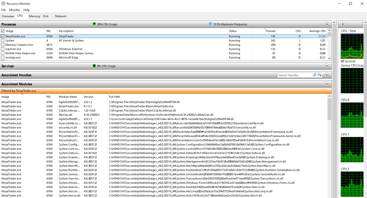
Task: Click the System.Core.ni.dll full path
Action: click(x=187, y=149)
